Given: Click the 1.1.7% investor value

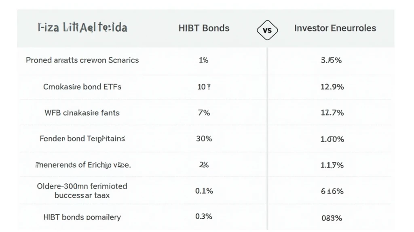Looking at the screenshot, I should coord(332,165).
